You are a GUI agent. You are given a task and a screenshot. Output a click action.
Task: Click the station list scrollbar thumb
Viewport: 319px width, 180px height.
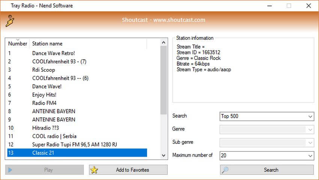click(163, 80)
